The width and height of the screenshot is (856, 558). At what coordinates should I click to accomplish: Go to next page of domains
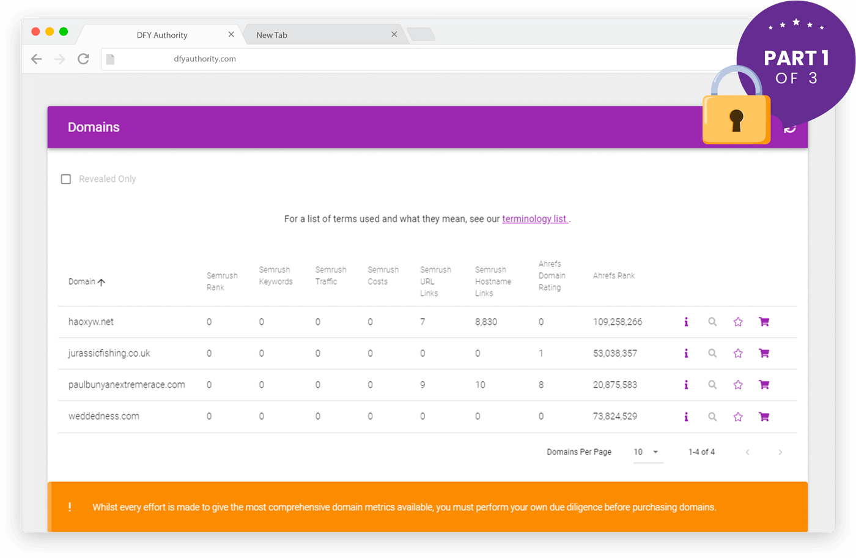[x=780, y=452]
